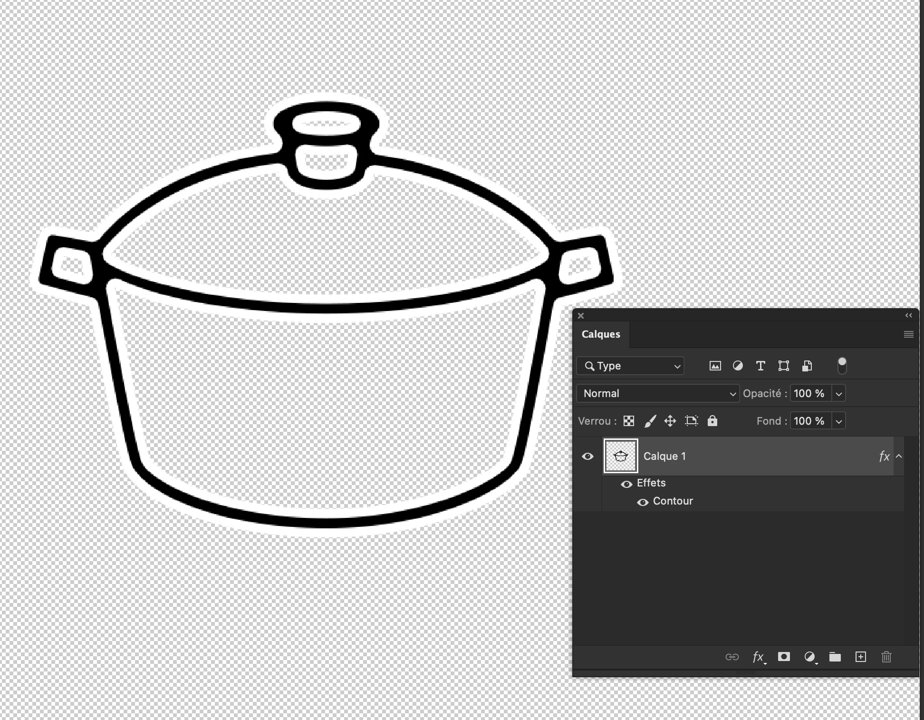Toggle Effets visibility eye
The width and height of the screenshot is (924, 720).
click(x=626, y=484)
